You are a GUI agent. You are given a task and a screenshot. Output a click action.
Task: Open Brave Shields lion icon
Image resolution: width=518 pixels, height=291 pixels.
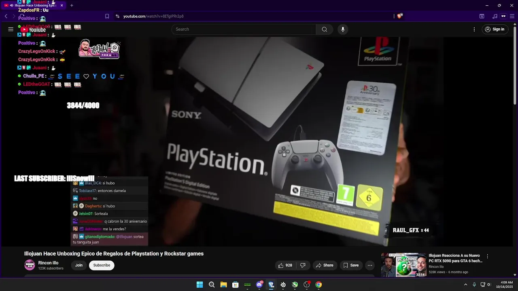pos(400,16)
